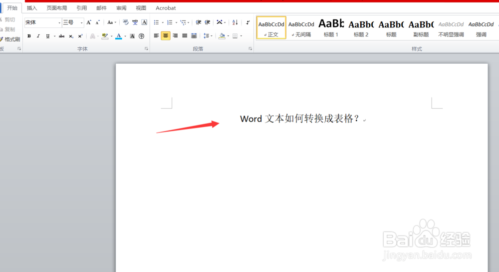Click the Cut (剪切) button
499x272 pixels.
8,19
